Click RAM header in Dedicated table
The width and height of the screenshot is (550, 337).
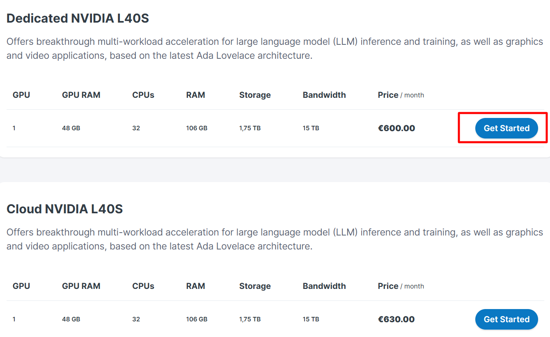coord(195,95)
